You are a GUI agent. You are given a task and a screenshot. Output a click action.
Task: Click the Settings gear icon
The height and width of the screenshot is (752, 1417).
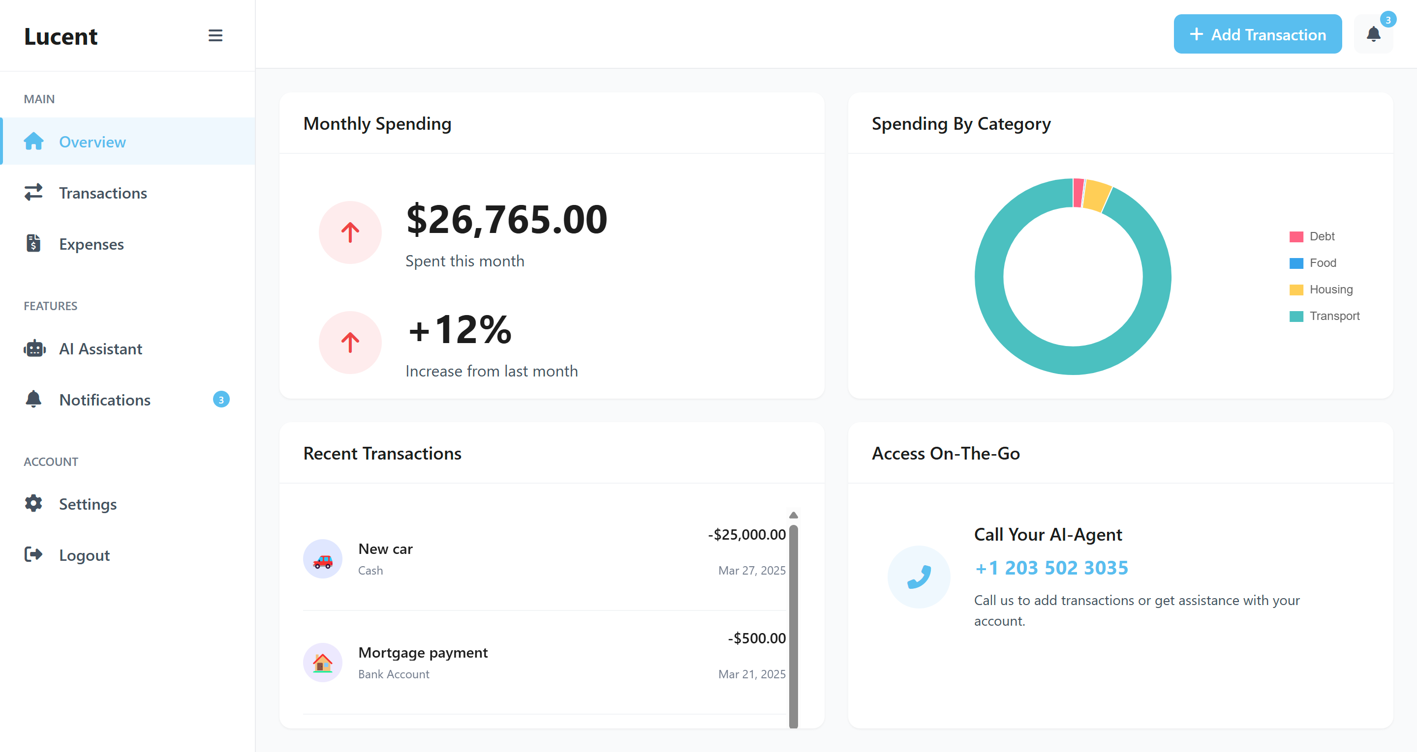(33, 503)
